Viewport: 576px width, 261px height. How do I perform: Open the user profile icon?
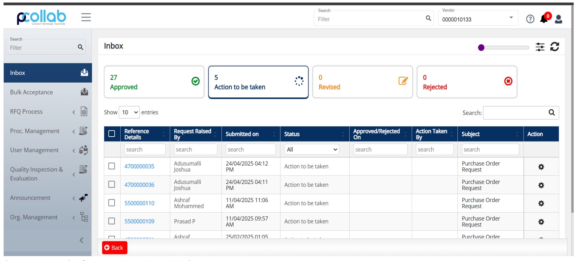tap(559, 19)
